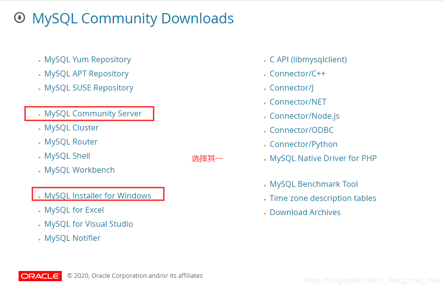
Task: Click the download arrow icon beside page title
Action: click(18, 18)
